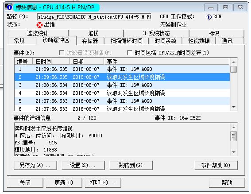
Task: Click the event list scrollbar thumb
Action: pyautogui.click(x=234, y=70)
